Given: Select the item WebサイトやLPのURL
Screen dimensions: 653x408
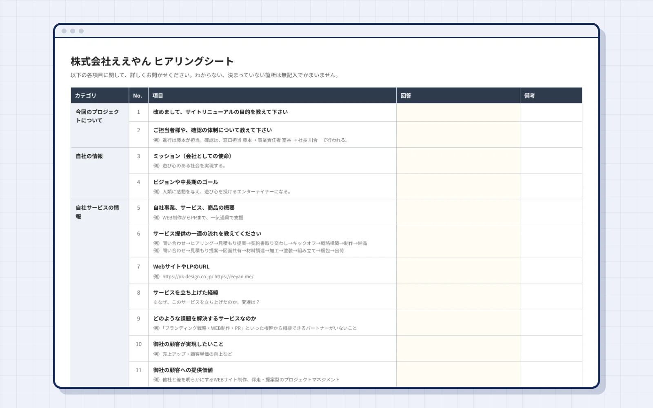Looking at the screenshot, I should pos(181,266).
